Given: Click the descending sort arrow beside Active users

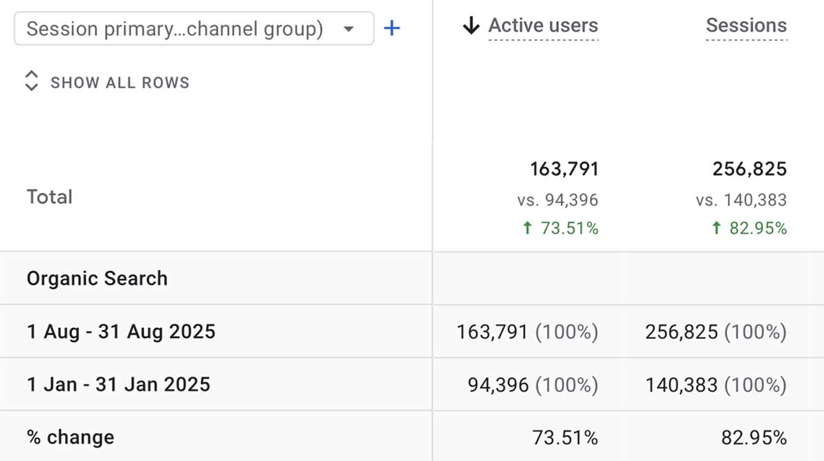Looking at the screenshot, I should point(470,25).
